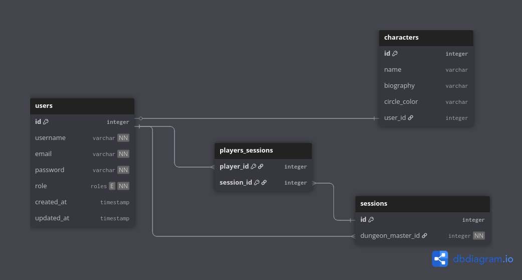This screenshot has height=280, width=522.
Task: Click the integer type on users id row
Action: [x=118, y=122]
